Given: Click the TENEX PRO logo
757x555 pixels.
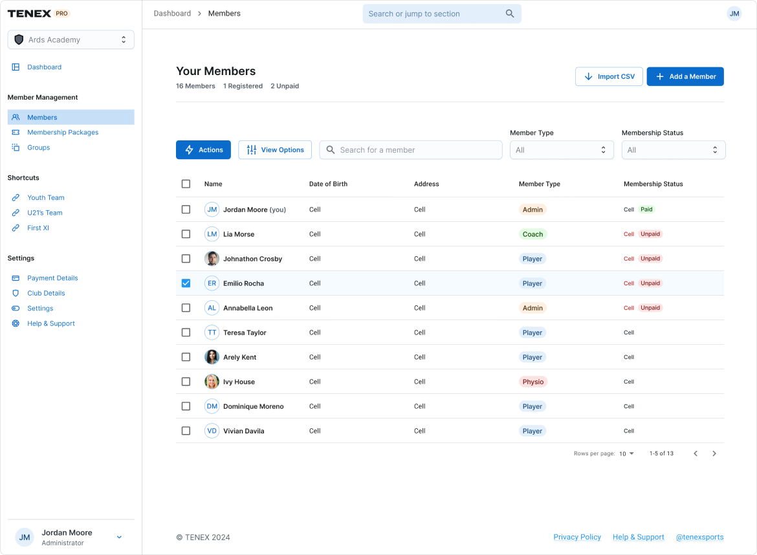Looking at the screenshot, I should tap(39, 14).
